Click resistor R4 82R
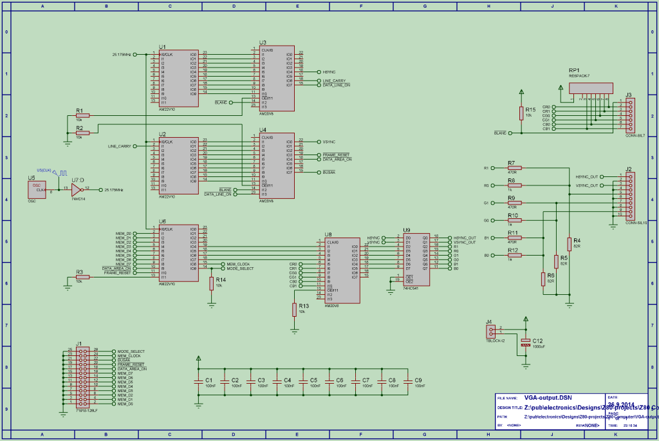659x441 pixels. click(x=569, y=244)
